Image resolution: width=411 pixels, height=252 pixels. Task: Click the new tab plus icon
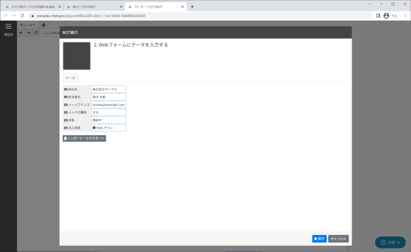point(192,6)
